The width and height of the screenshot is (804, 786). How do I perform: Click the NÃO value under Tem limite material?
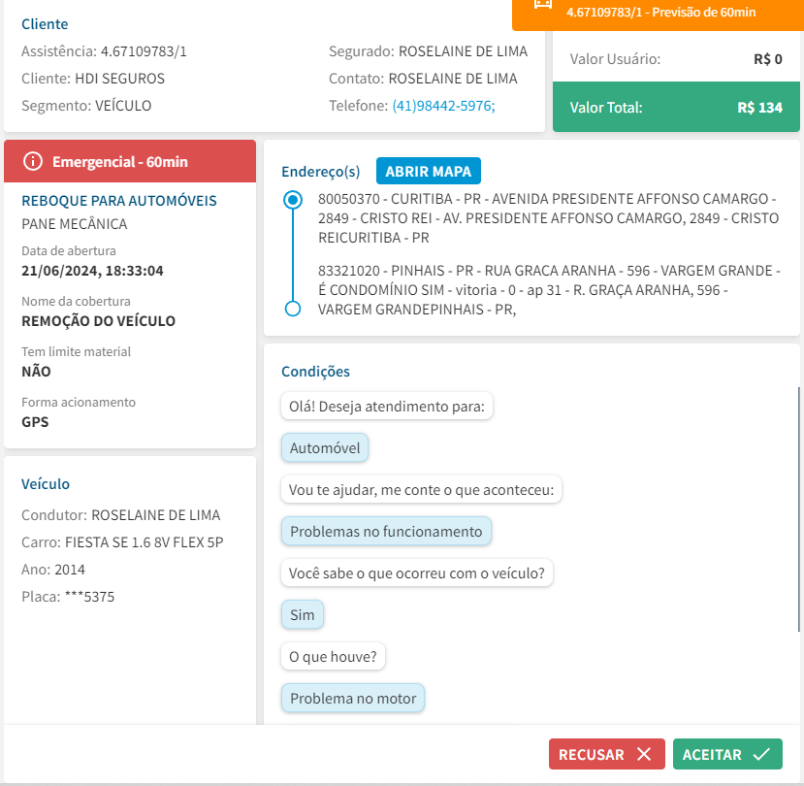[36, 372]
